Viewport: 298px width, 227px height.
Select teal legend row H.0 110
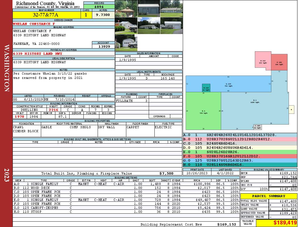pos(240,165)
